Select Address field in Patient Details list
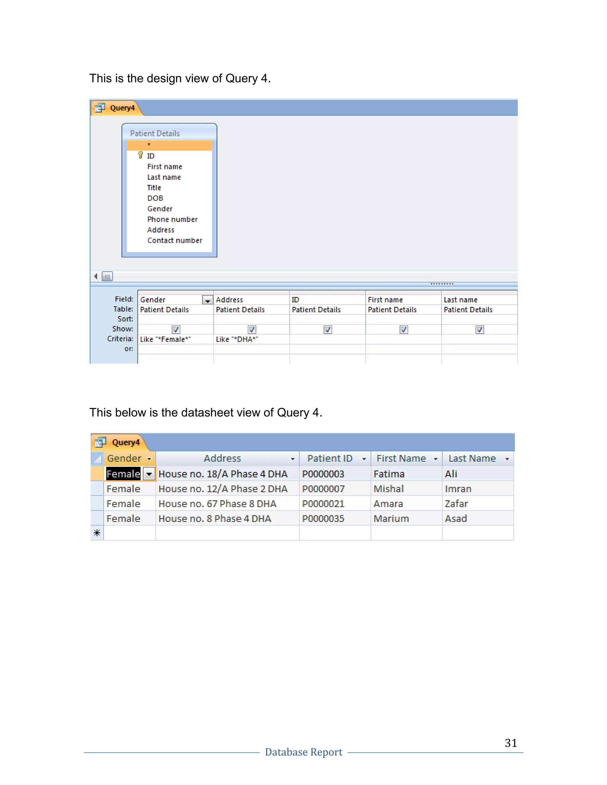The height and width of the screenshot is (785, 607). [x=169, y=230]
